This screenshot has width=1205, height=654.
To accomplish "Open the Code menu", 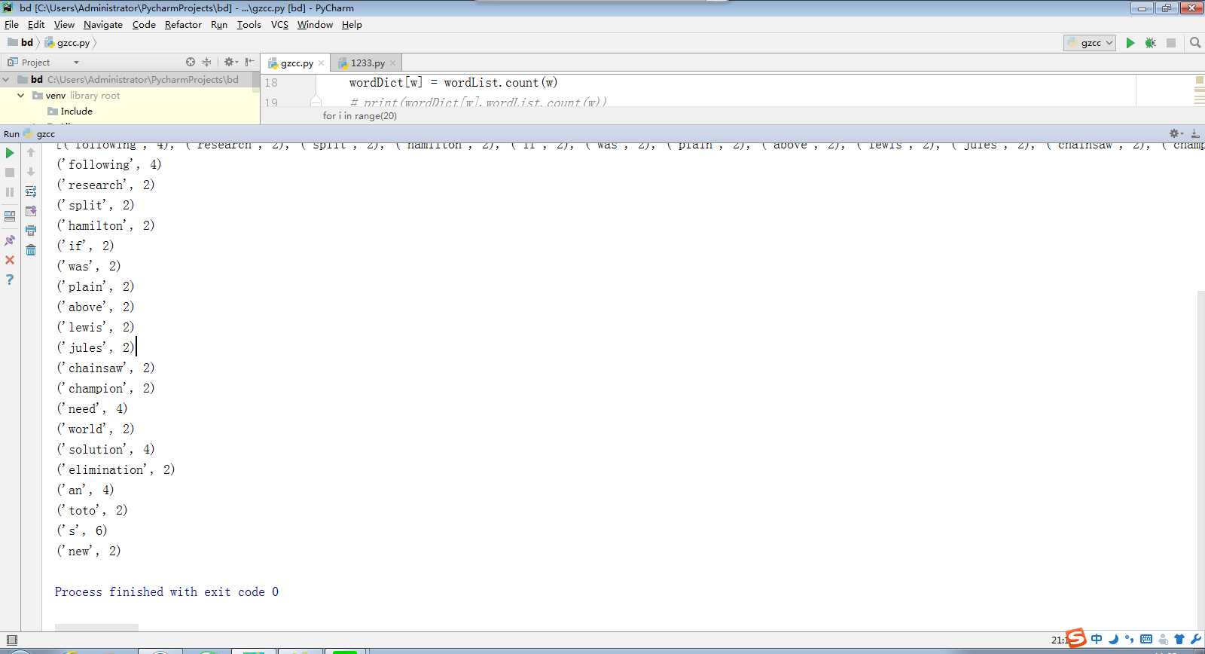I will click(144, 24).
